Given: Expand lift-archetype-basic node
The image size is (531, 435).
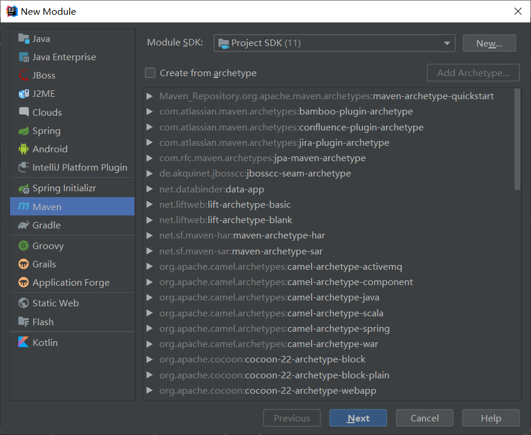Looking at the screenshot, I should point(149,204).
